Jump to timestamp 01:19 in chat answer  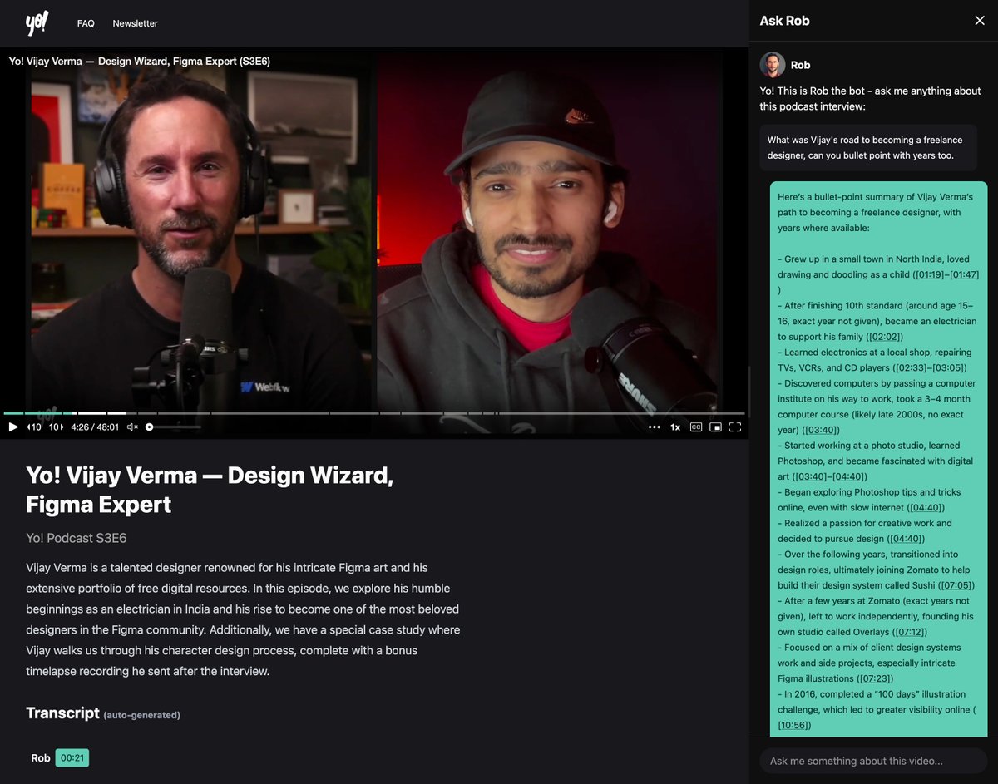[x=930, y=274]
